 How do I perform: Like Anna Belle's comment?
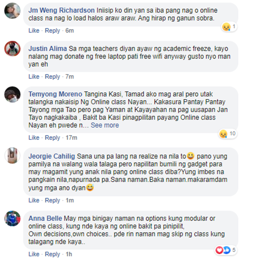pos(34,254)
